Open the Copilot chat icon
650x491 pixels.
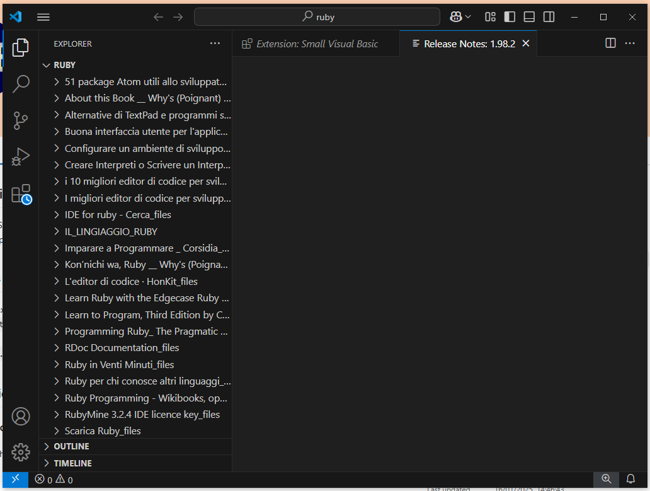coord(455,16)
